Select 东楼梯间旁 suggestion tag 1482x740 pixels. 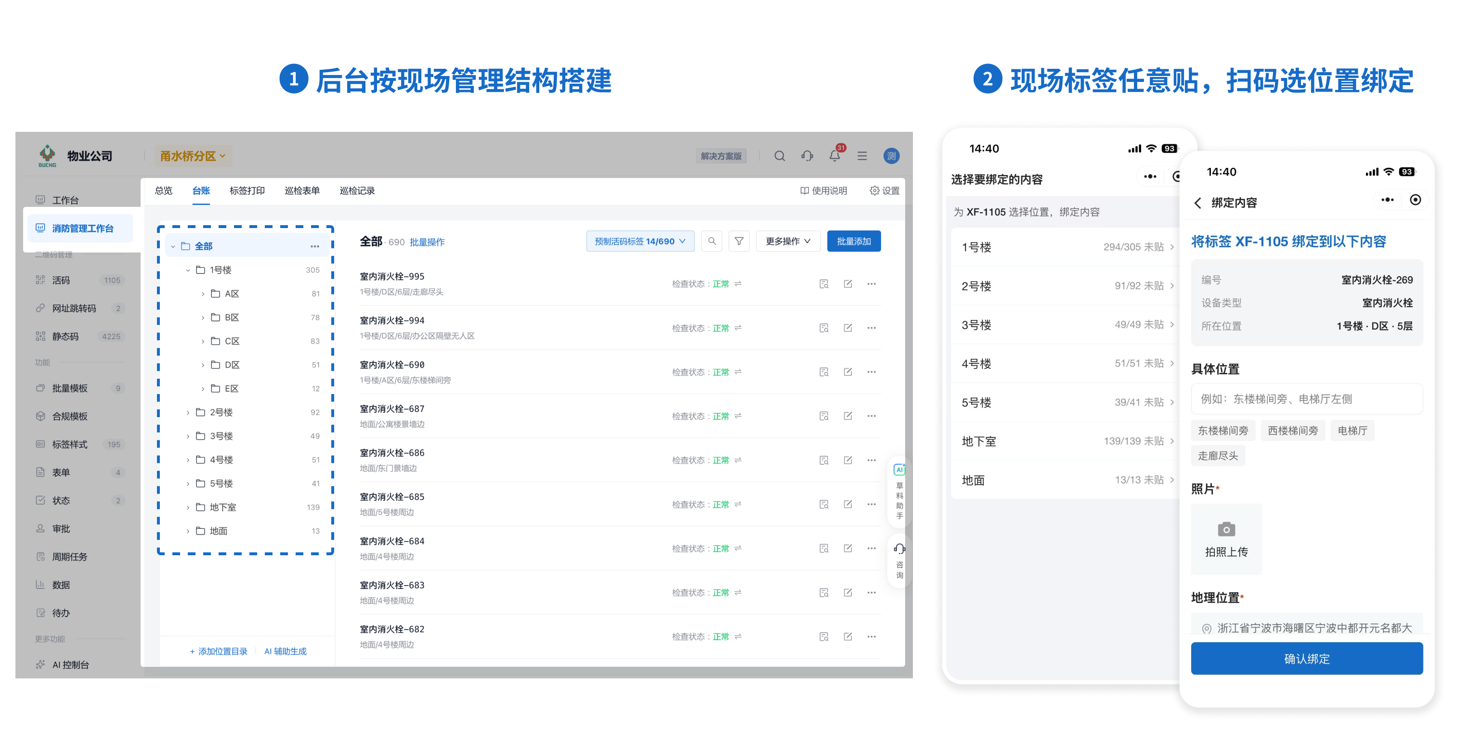point(1222,430)
